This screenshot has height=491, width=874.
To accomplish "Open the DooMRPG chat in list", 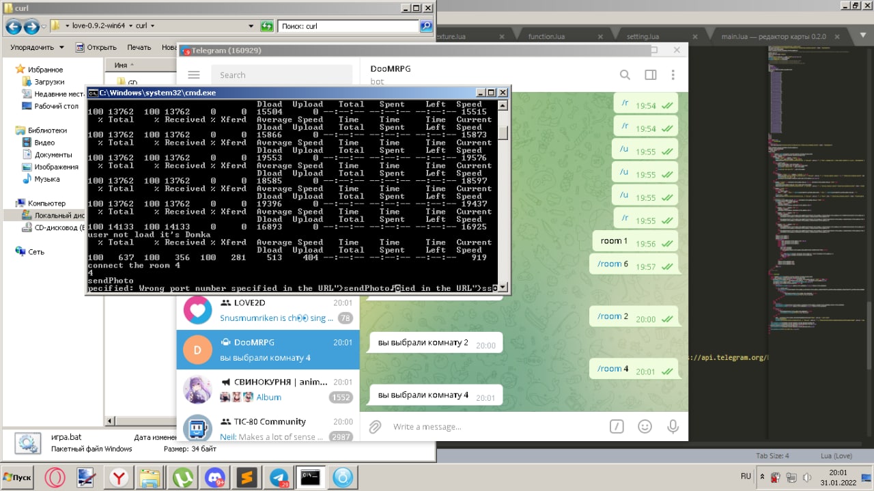I will click(268, 350).
